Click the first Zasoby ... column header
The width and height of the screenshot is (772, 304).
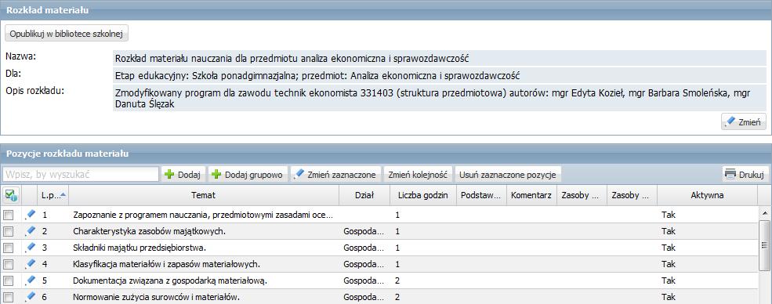582,195
